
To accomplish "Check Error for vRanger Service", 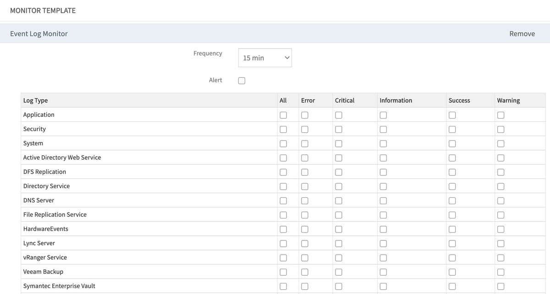I will [x=305, y=258].
